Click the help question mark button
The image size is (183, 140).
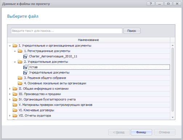(x=151, y=4)
